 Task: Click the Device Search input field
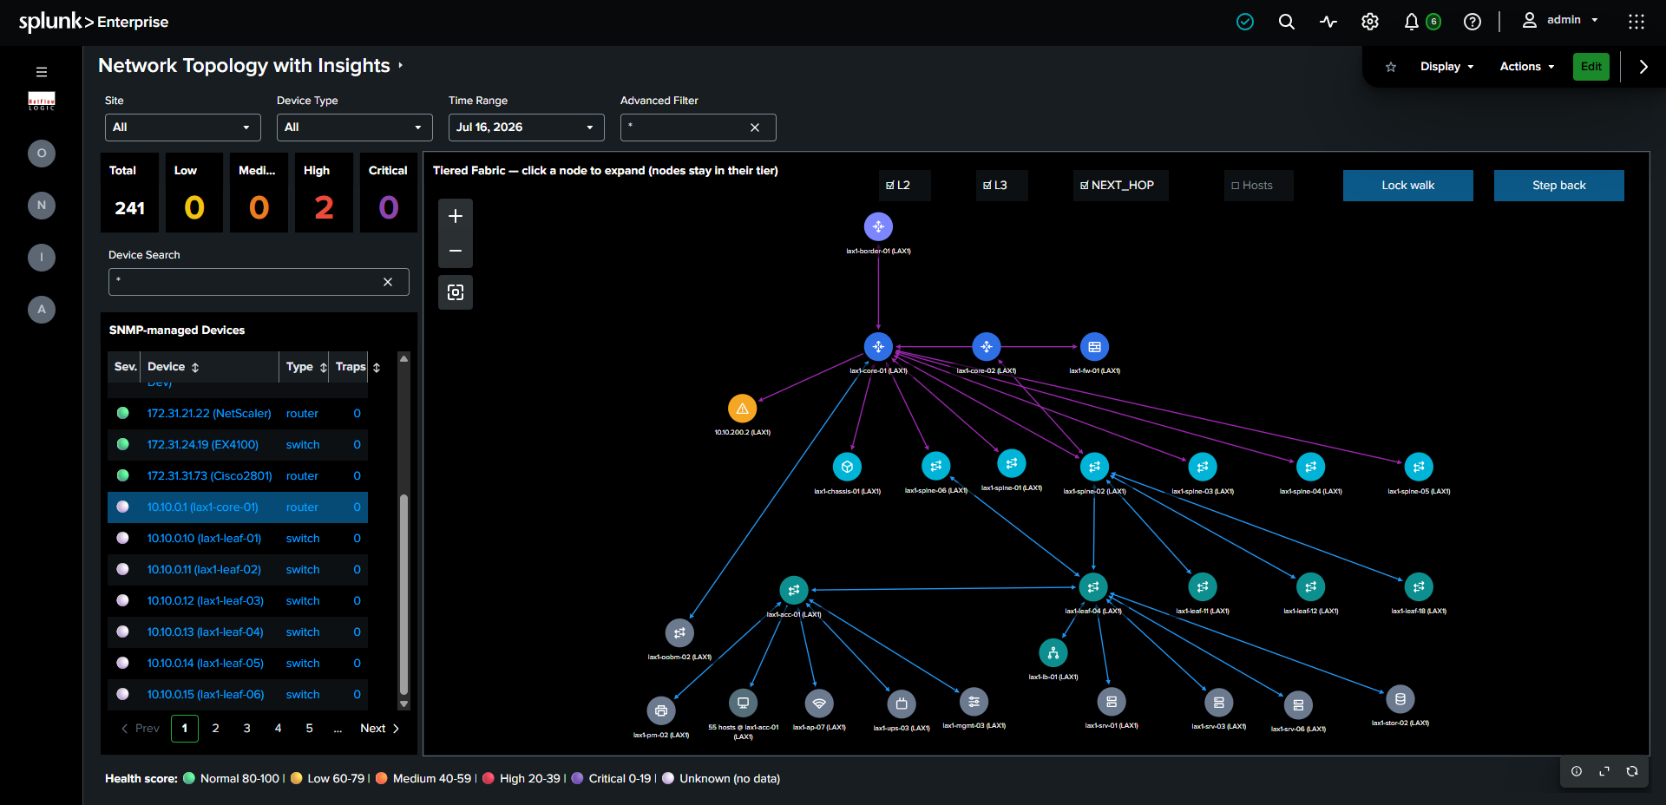point(259,282)
